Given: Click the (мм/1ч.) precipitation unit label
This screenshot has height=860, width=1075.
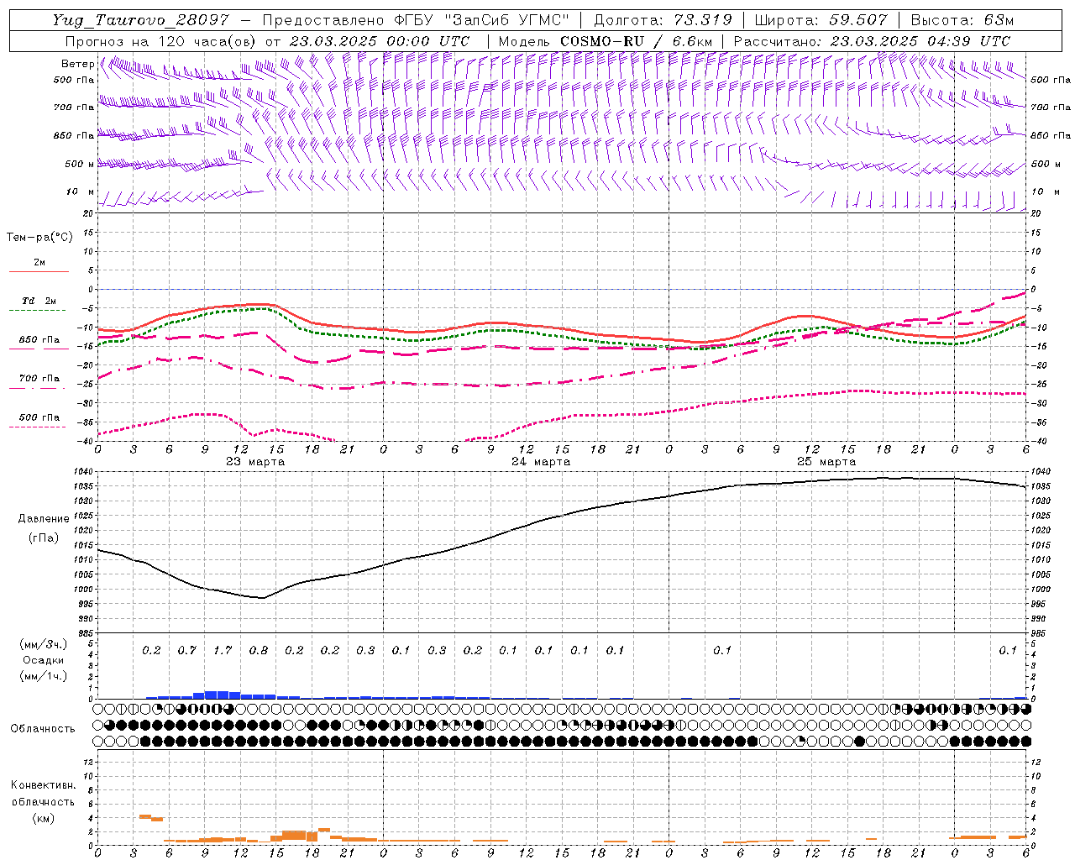Looking at the screenshot, I should point(44,676).
